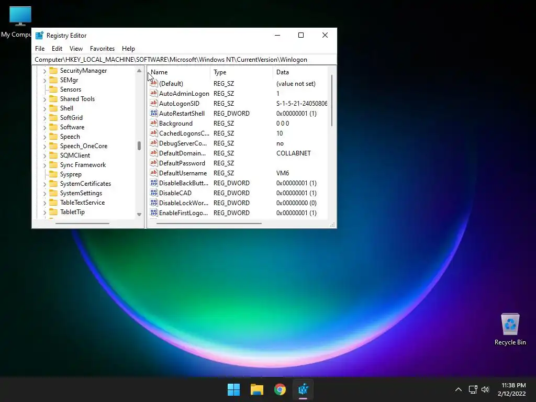The height and width of the screenshot is (402, 536).
Task: Click the values pane horizontal scrollbar
Action: point(209,224)
